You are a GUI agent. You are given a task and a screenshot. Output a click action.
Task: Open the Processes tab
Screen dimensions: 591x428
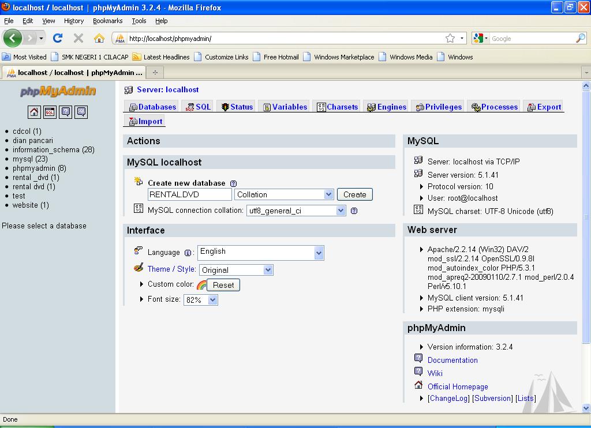click(x=495, y=107)
